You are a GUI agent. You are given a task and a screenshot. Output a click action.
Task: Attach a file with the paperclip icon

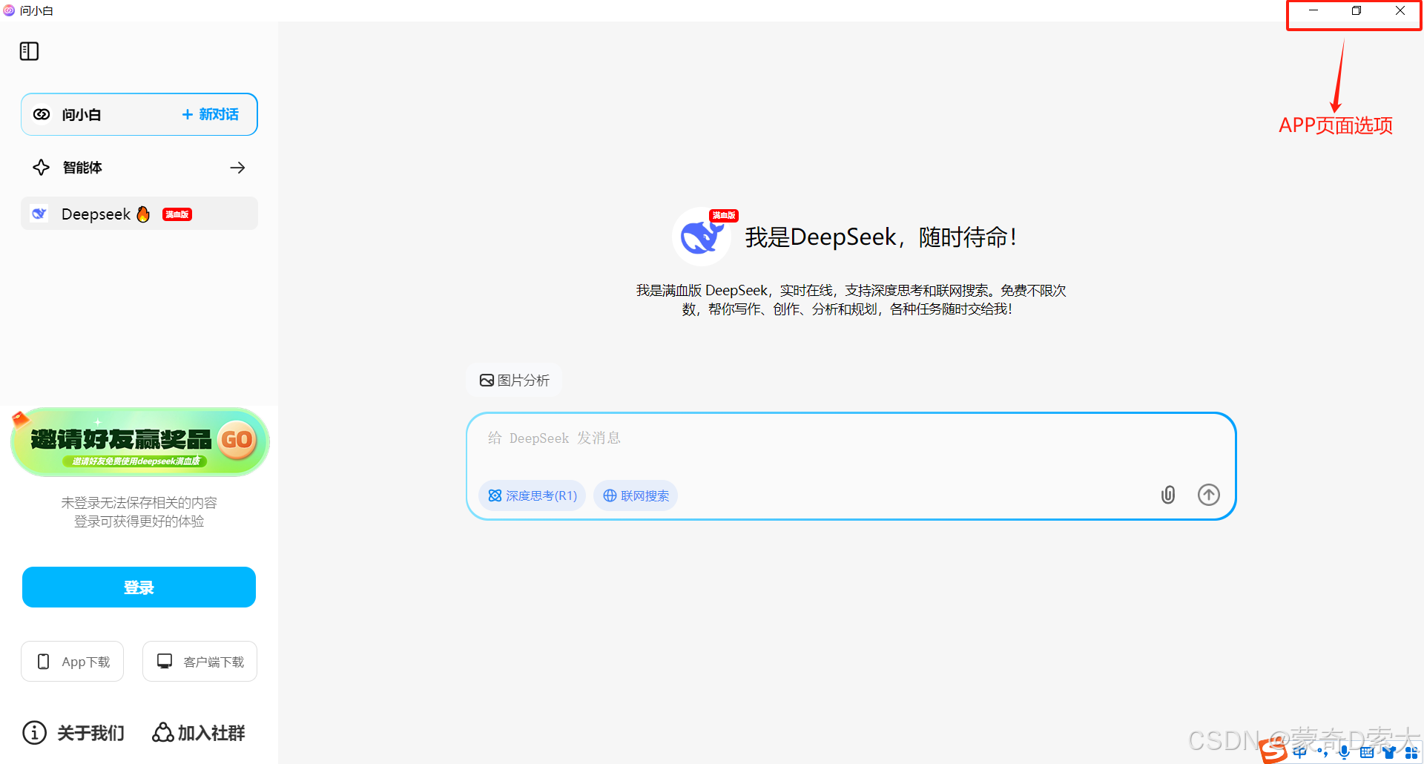click(1168, 495)
